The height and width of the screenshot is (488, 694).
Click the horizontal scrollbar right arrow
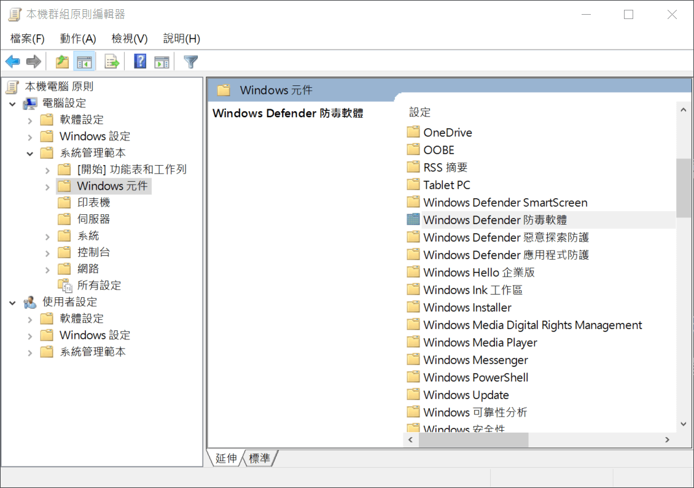click(x=667, y=440)
